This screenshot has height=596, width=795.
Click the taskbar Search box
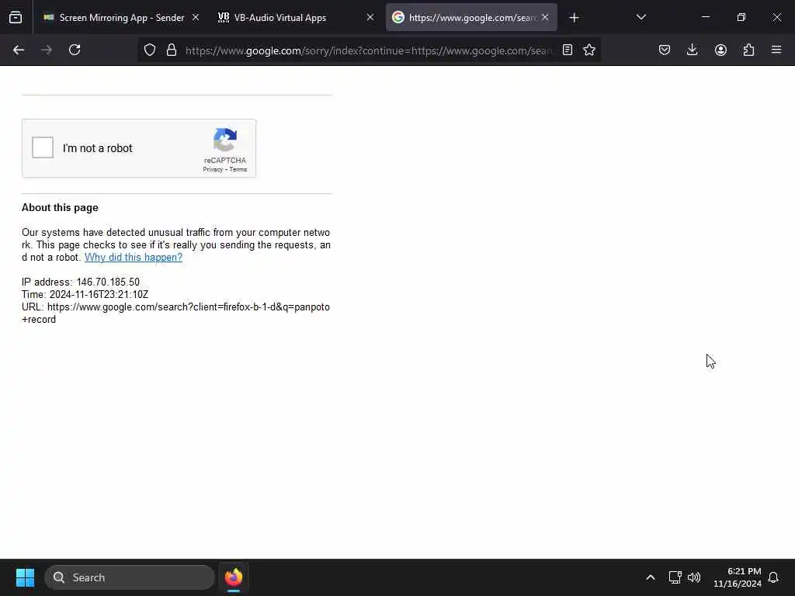pyautogui.click(x=130, y=577)
